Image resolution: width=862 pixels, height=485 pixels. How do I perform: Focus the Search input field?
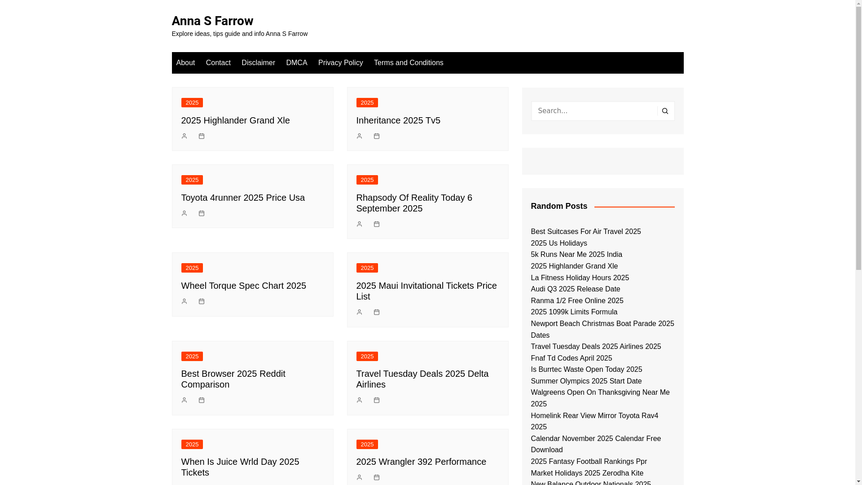click(594, 111)
